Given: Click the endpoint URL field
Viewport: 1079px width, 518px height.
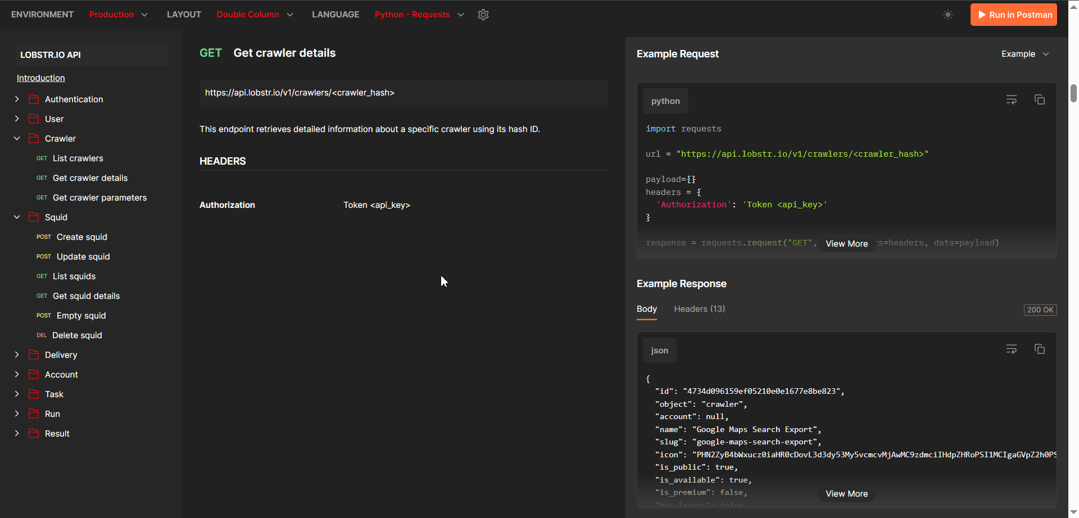Looking at the screenshot, I should 404,93.
